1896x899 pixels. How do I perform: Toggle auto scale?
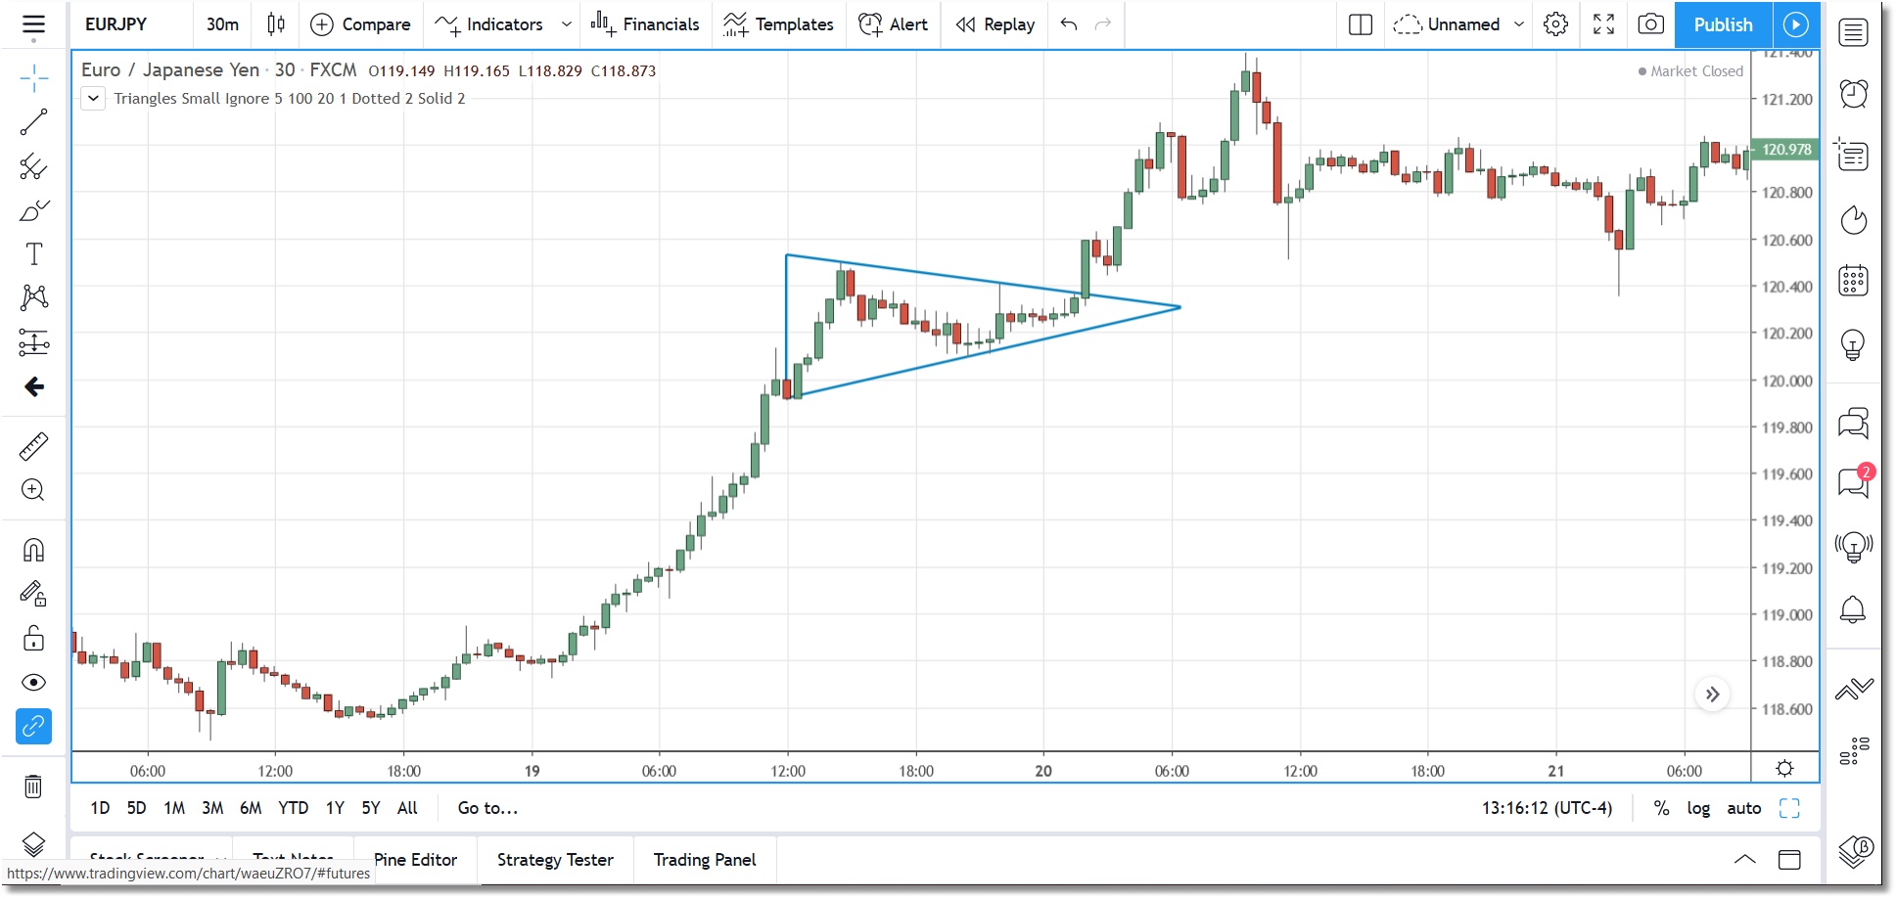click(1744, 808)
